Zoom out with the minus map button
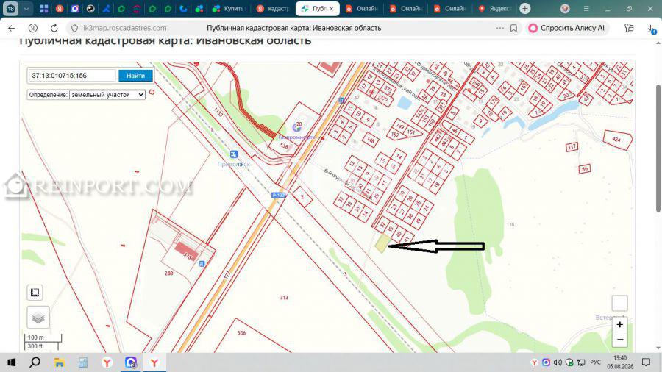The image size is (662, 372). pos(619,340)
